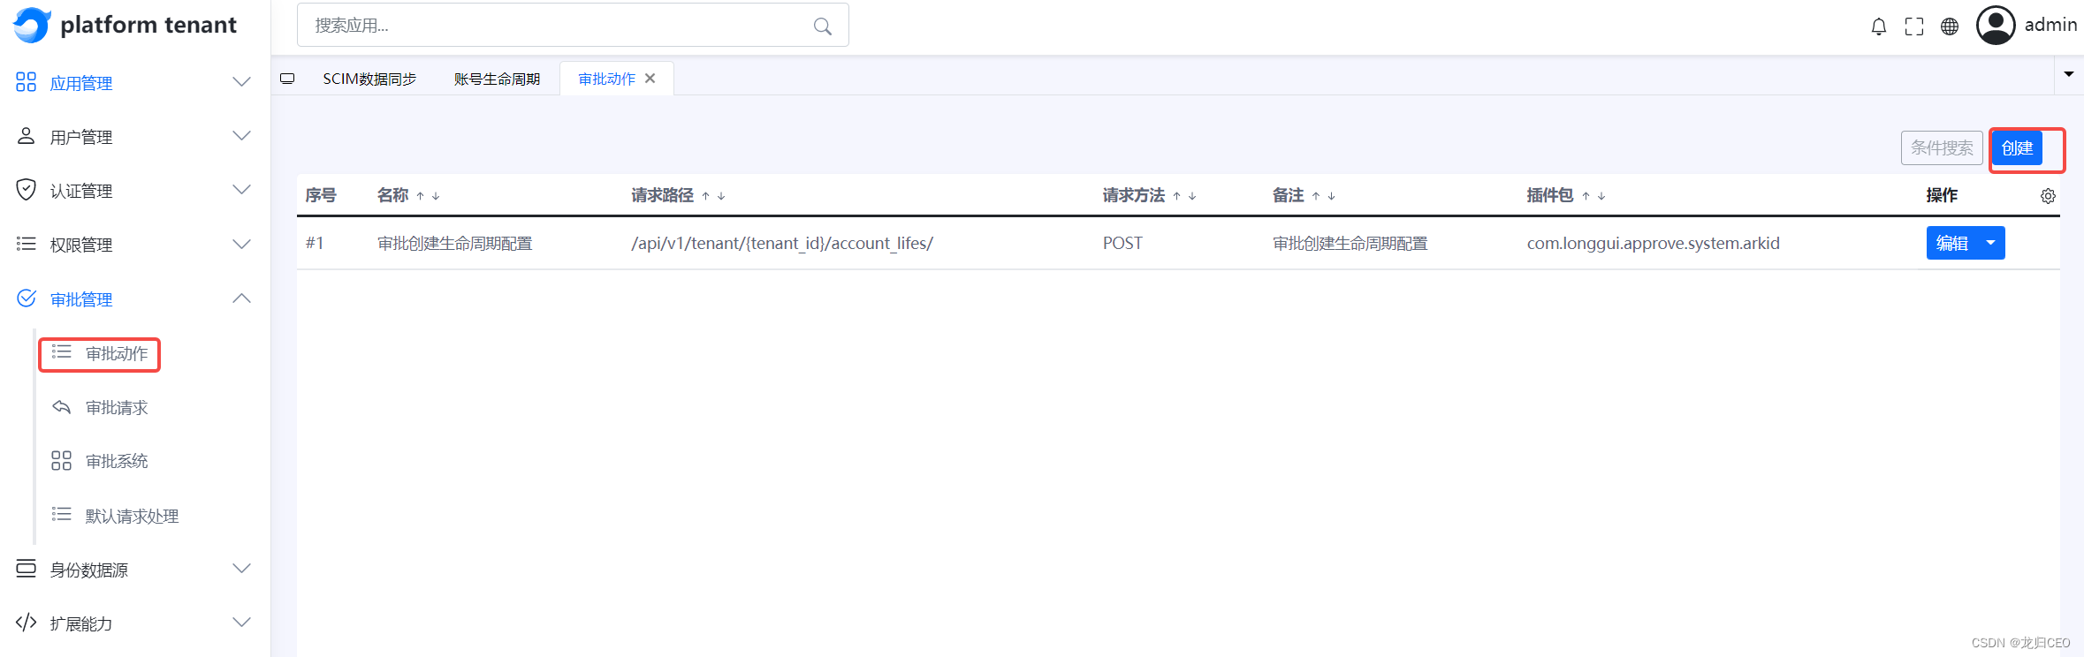This screenshot has height=657, width=2084.
Task: Click the 身份数据源 stack icon
Action: click(27, 569)
